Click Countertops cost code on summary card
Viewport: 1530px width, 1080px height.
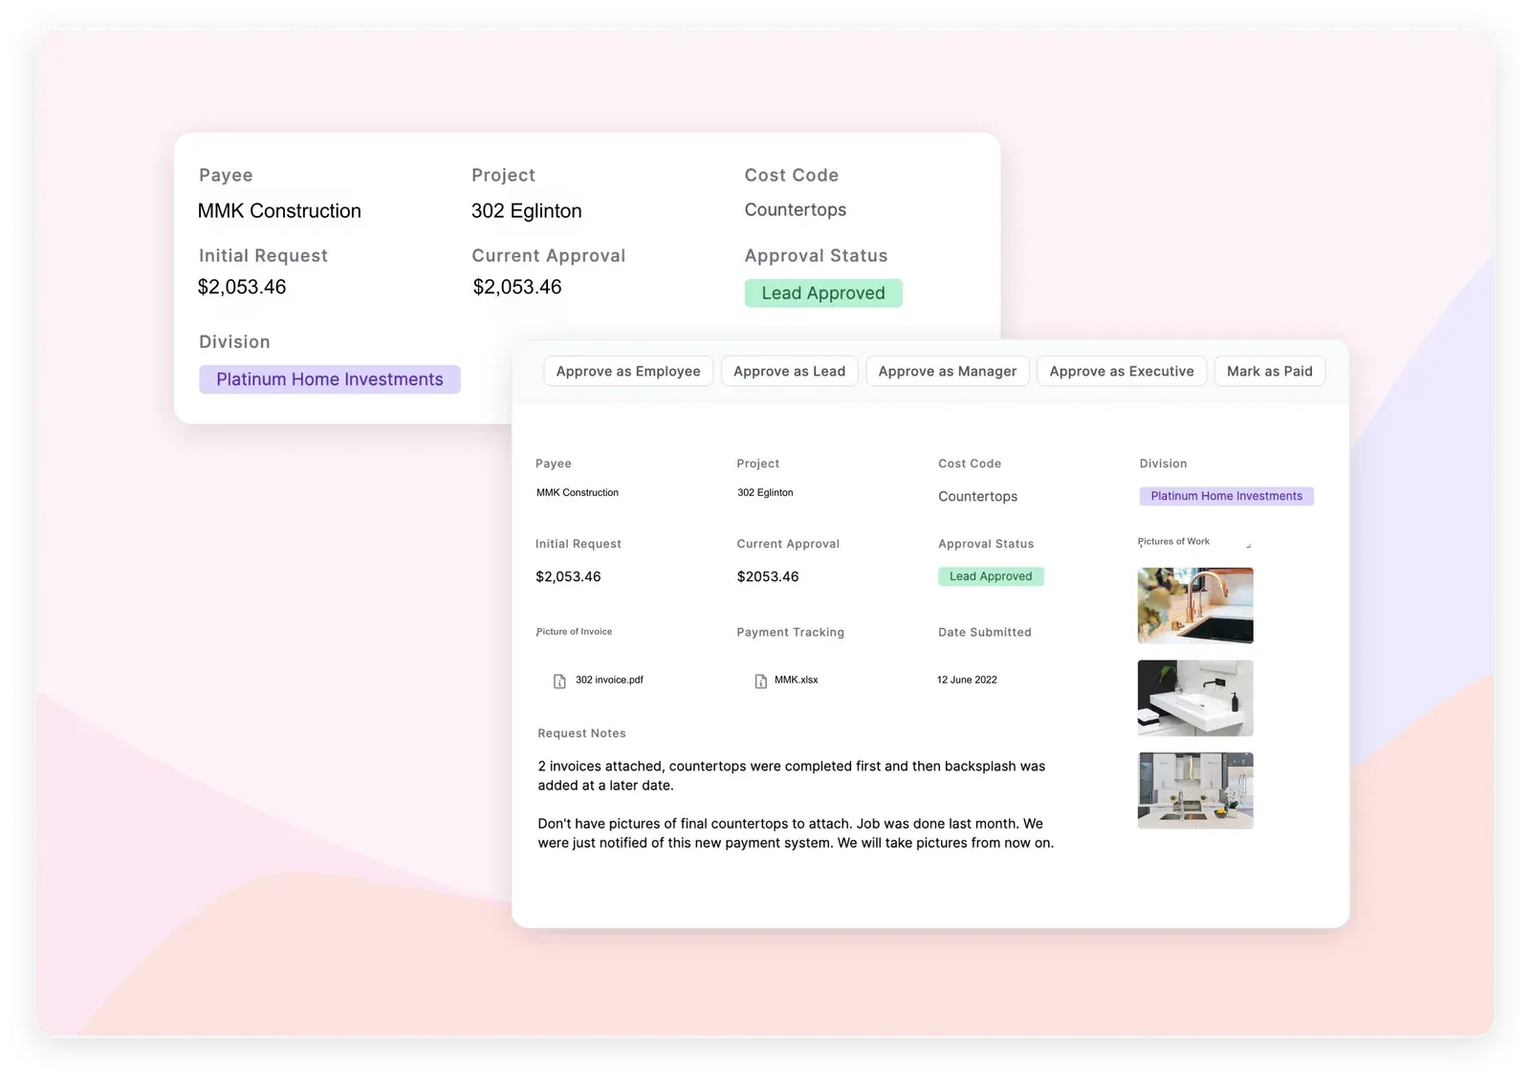pyautogui.click(x=796, y=210)
